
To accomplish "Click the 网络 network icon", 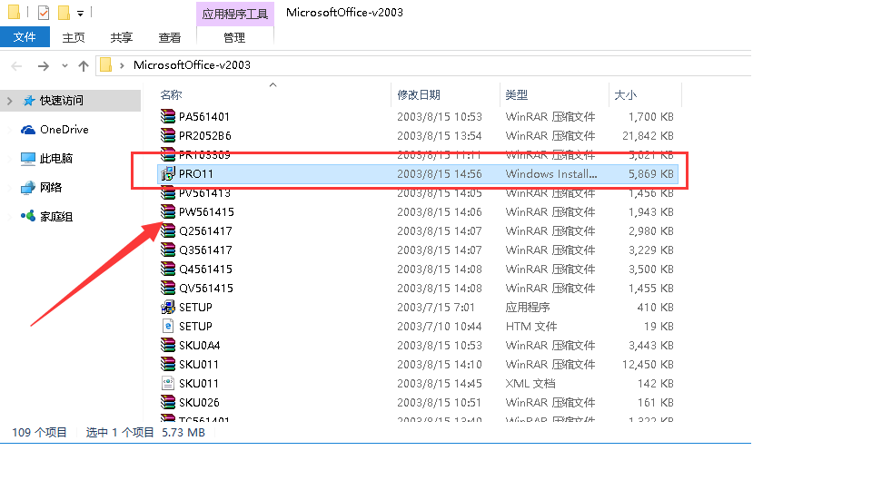I will (28, 188).
